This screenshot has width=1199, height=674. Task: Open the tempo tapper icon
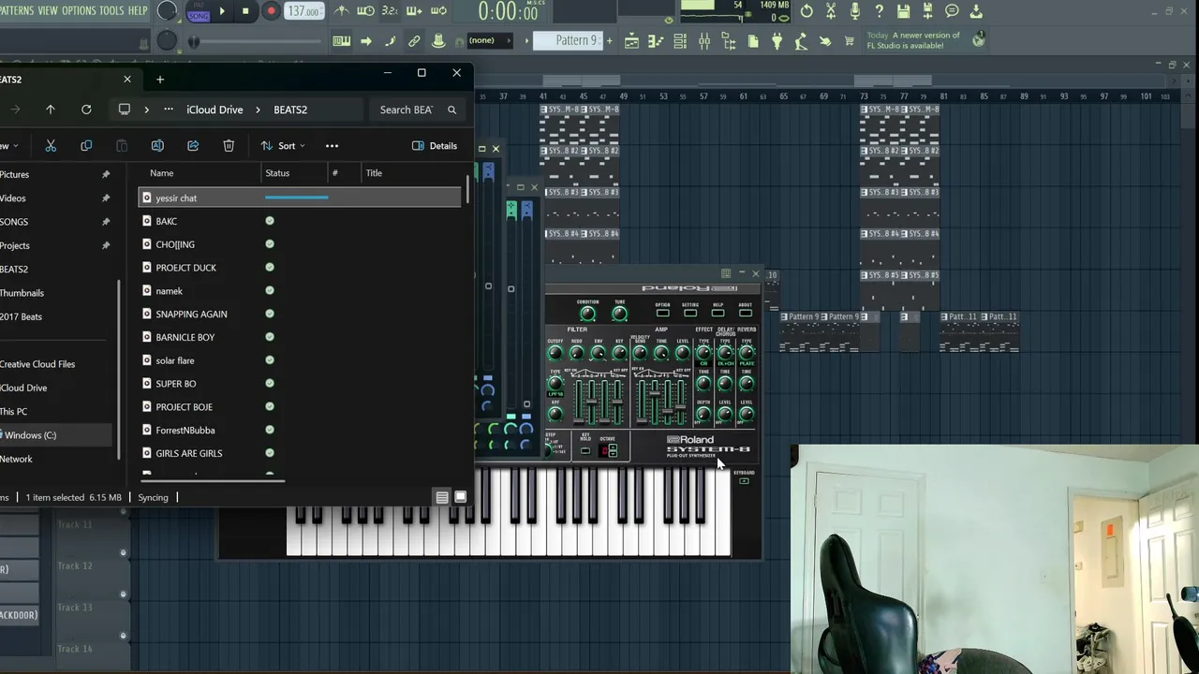coord(801,40)
